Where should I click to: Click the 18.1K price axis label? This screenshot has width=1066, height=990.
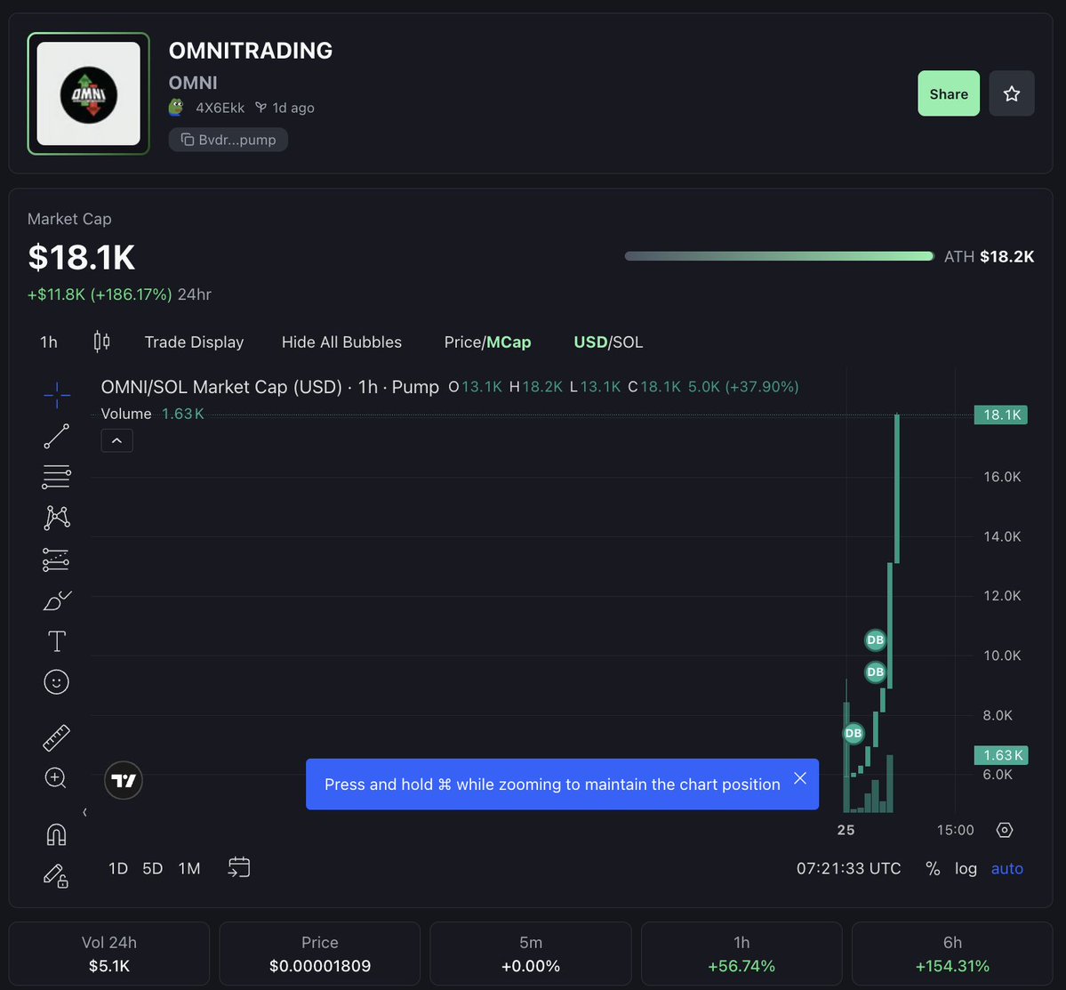[x=1001, y=415]
